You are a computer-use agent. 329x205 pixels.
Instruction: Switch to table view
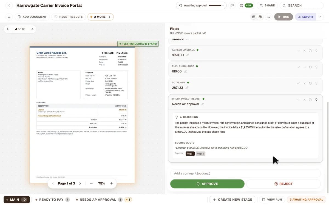click(254, 17)
